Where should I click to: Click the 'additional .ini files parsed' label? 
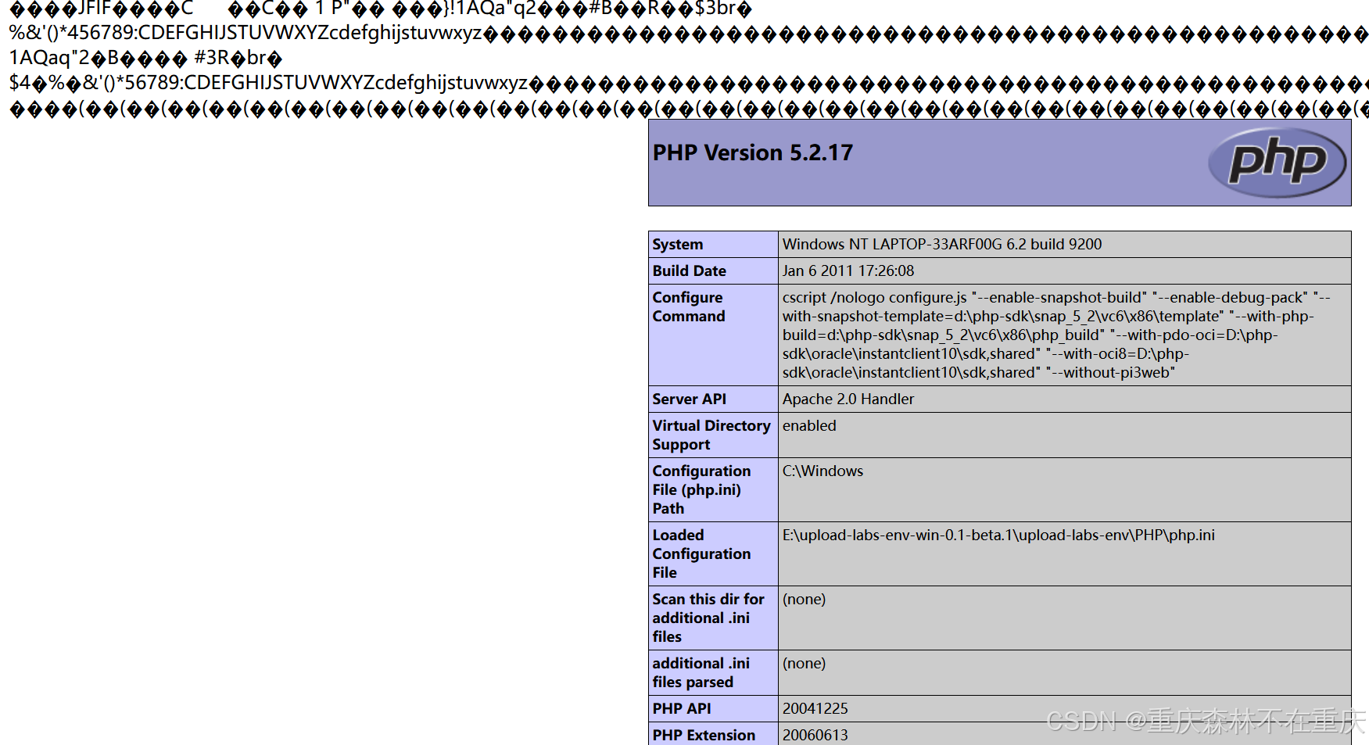(x=701, y=672)
